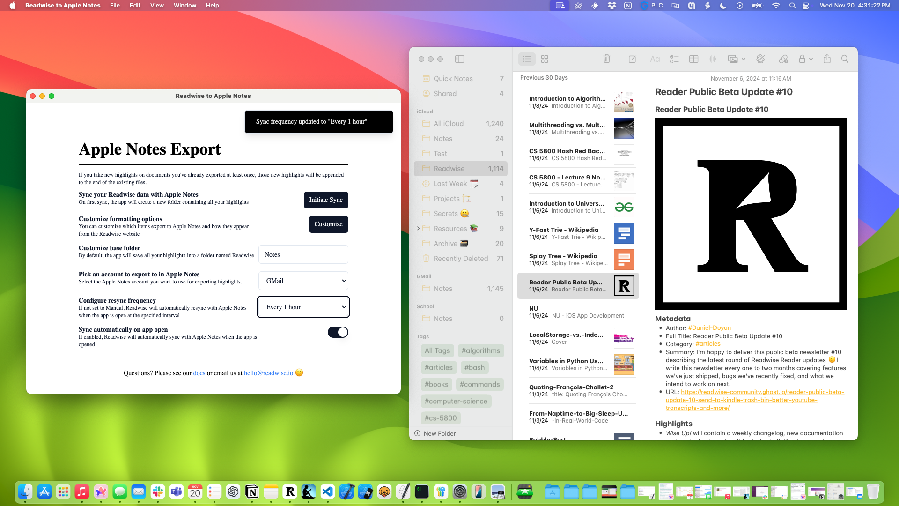This screenshot has width=899, height=506.
Task: Select the All Tags filter
Action: (x=437, y=351)
